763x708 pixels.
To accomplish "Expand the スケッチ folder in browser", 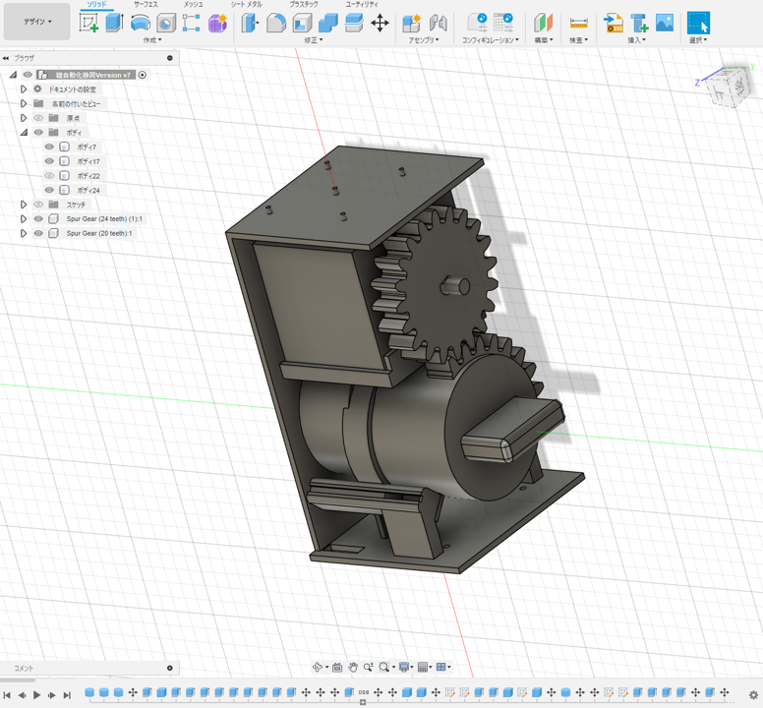I will 24,205.
